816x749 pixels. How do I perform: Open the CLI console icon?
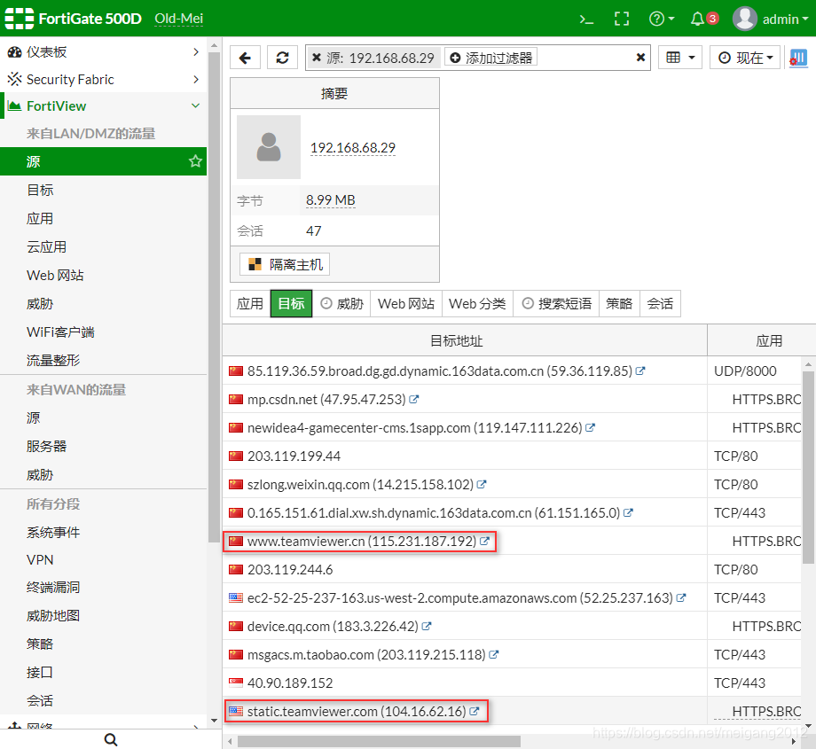click(586, 20)
